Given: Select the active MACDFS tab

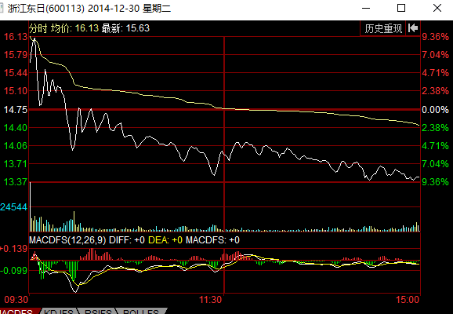Looking at the screenshot, I should tap(18, 312).
